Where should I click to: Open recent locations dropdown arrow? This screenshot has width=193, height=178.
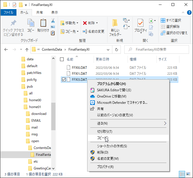click(x=21, y=49)
